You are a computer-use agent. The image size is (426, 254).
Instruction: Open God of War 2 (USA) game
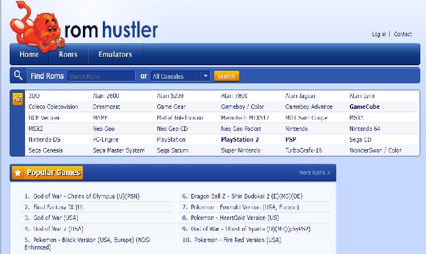click(58, 229)
